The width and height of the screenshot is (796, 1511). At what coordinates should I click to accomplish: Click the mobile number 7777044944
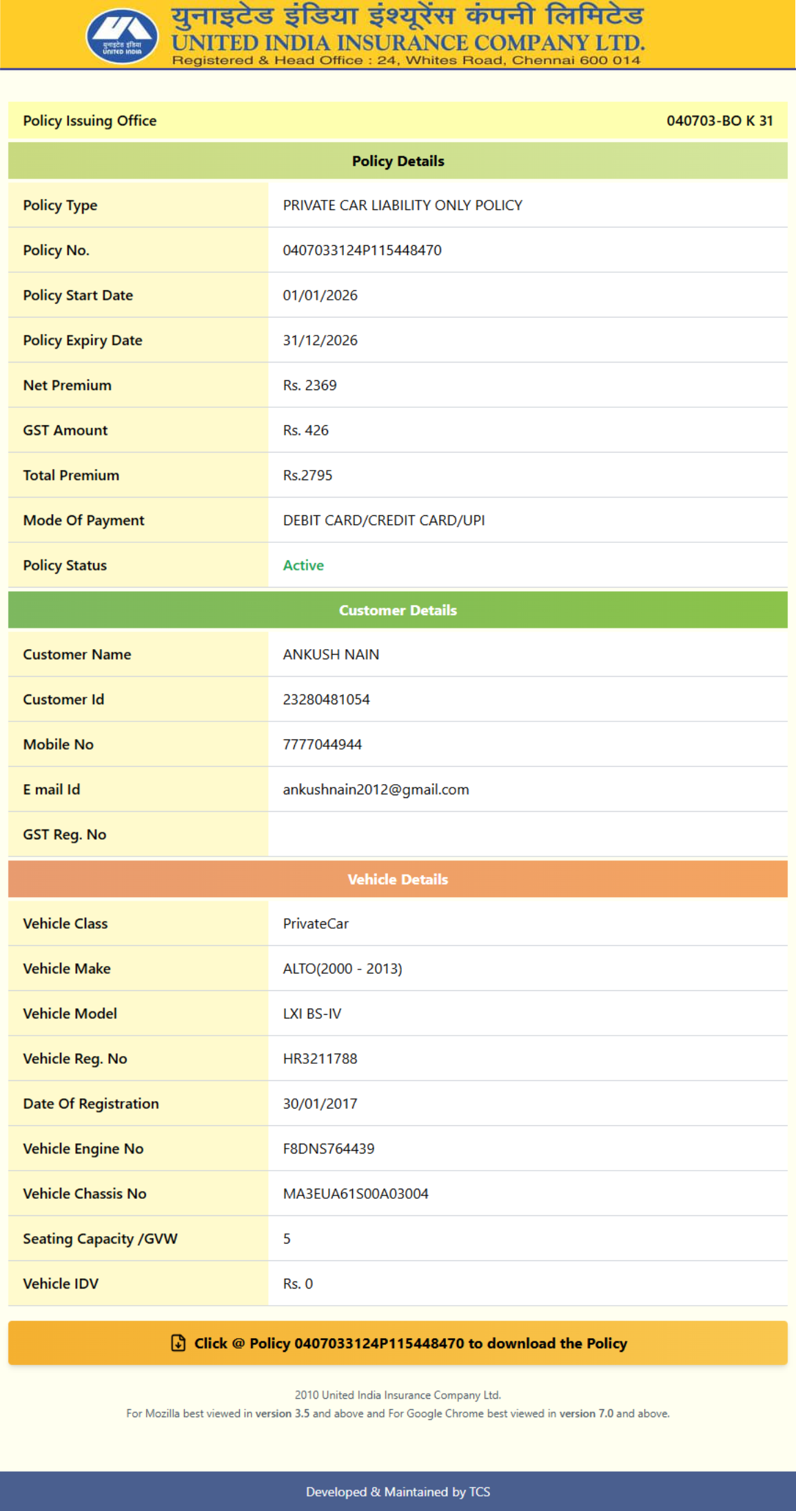click(x=322, y=745)
